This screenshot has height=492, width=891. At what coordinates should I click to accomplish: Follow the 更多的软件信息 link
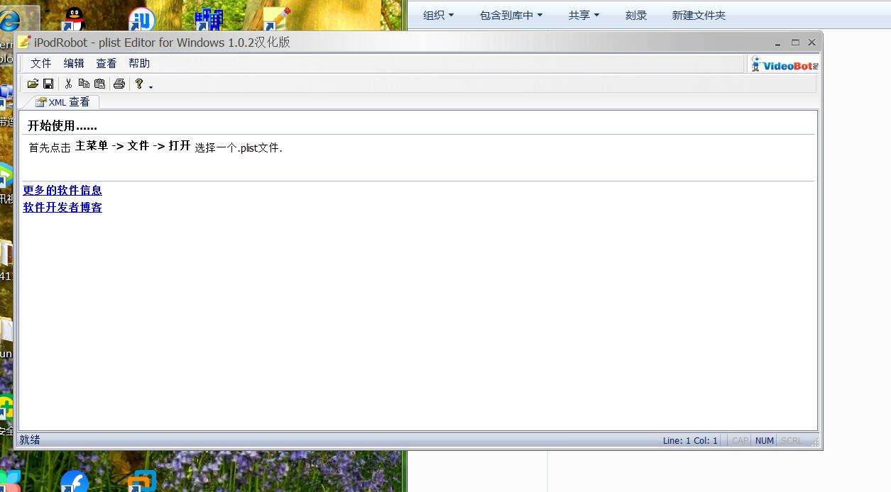coord(62,190)
